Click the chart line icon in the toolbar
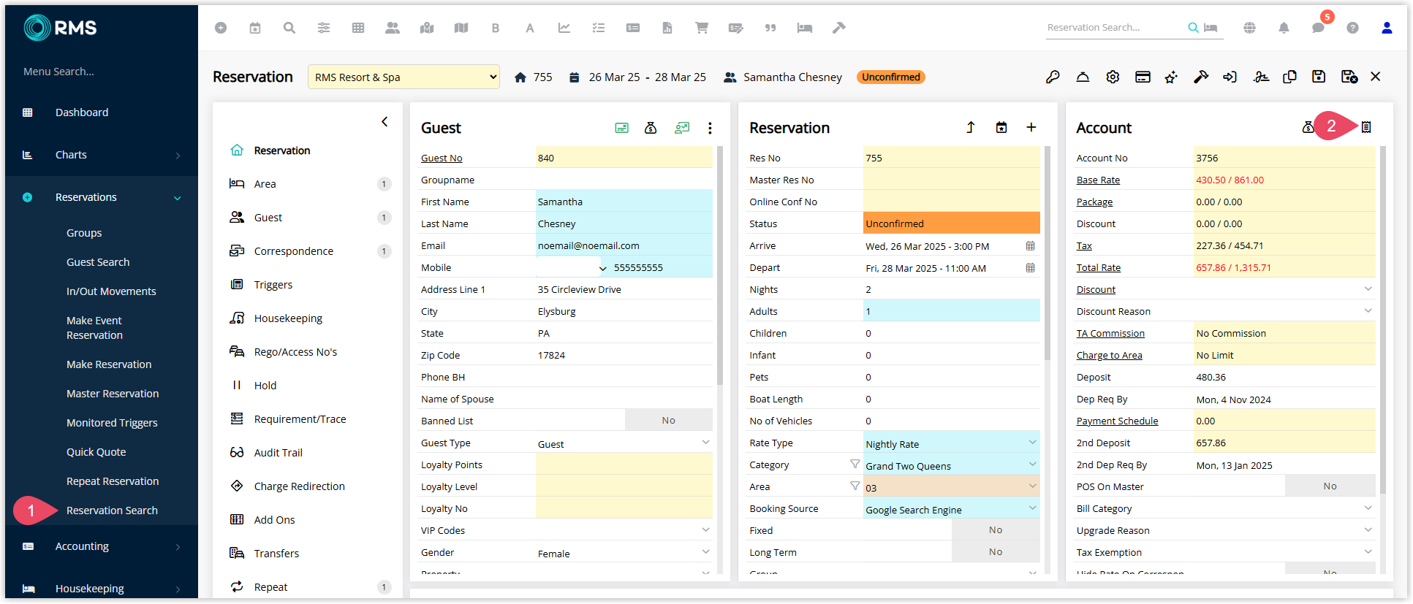The height and width of the screenshot is (604, 1413). pos(564,28)
